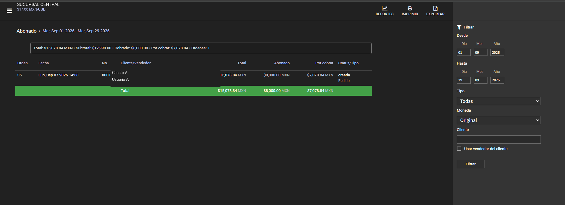Click the Imprimir printer icon
The width and height of the screenshot is (565, 205).
pyautogui.click(x=410, y=8)
